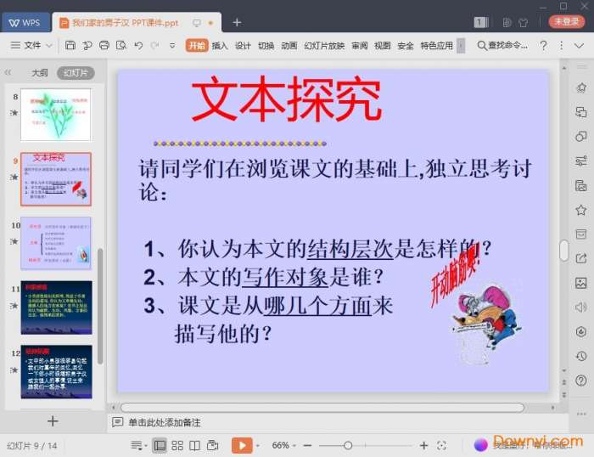
Task: Undo the last action
Action: [x=138, y=46]
